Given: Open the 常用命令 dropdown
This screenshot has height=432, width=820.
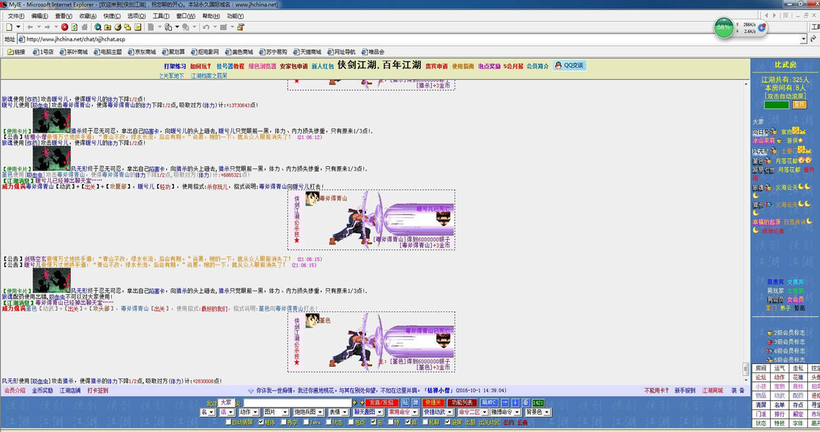Looking at the screenshot, I should [403, 412].
